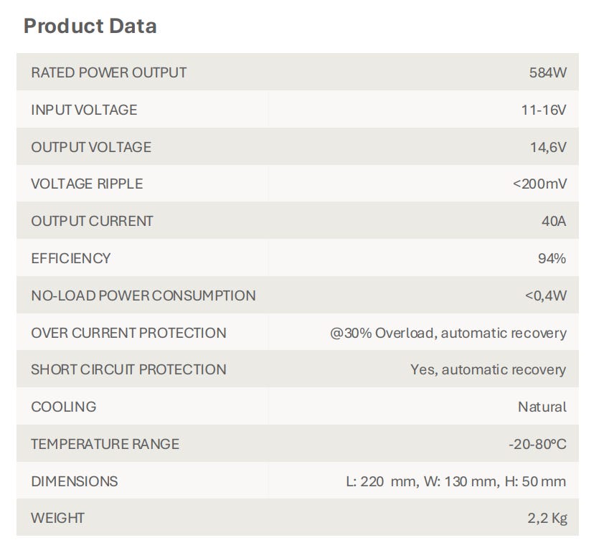604x558 pixels.
Task: Select the 2,2 Kg weight value
Action: click(547, 518)
